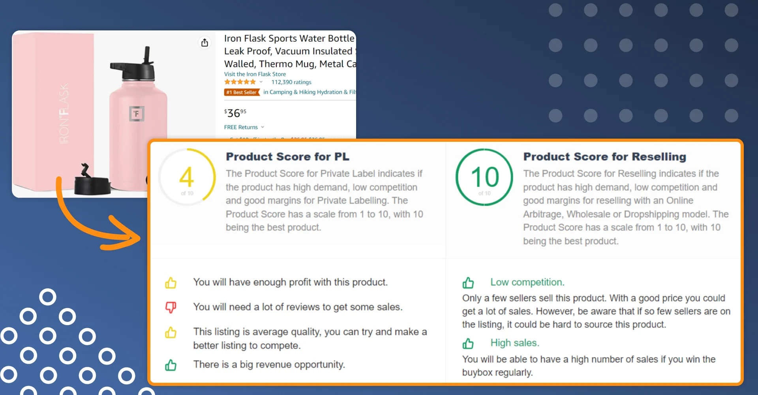Viewport: 758px width, 395px height.
Task: Click thumbs-up icon next to Low competition
Action: click(468, 283)
